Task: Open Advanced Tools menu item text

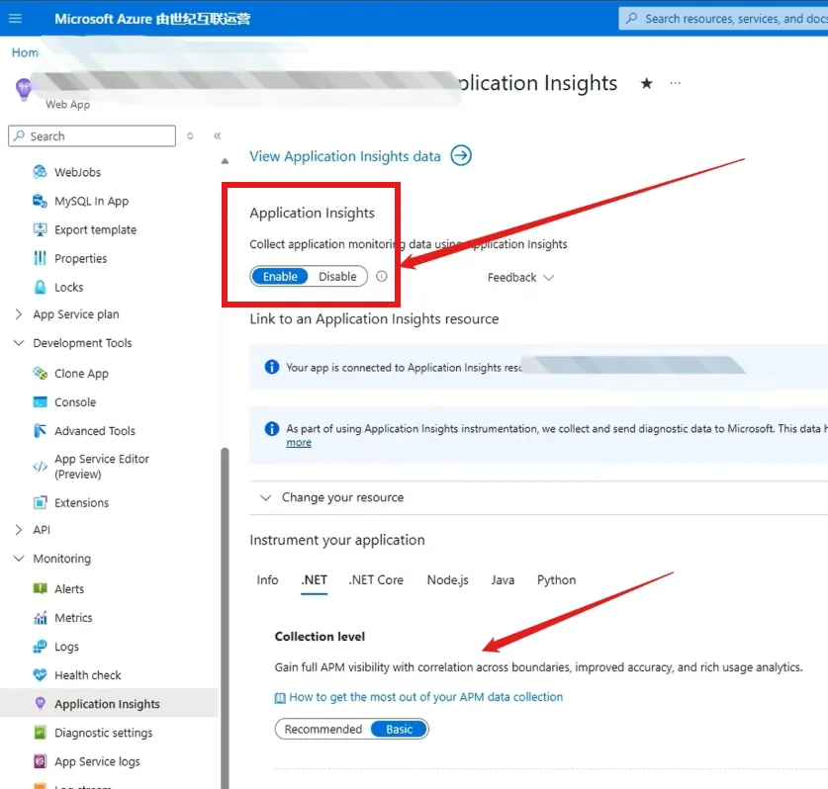Action: click(95, 431)
